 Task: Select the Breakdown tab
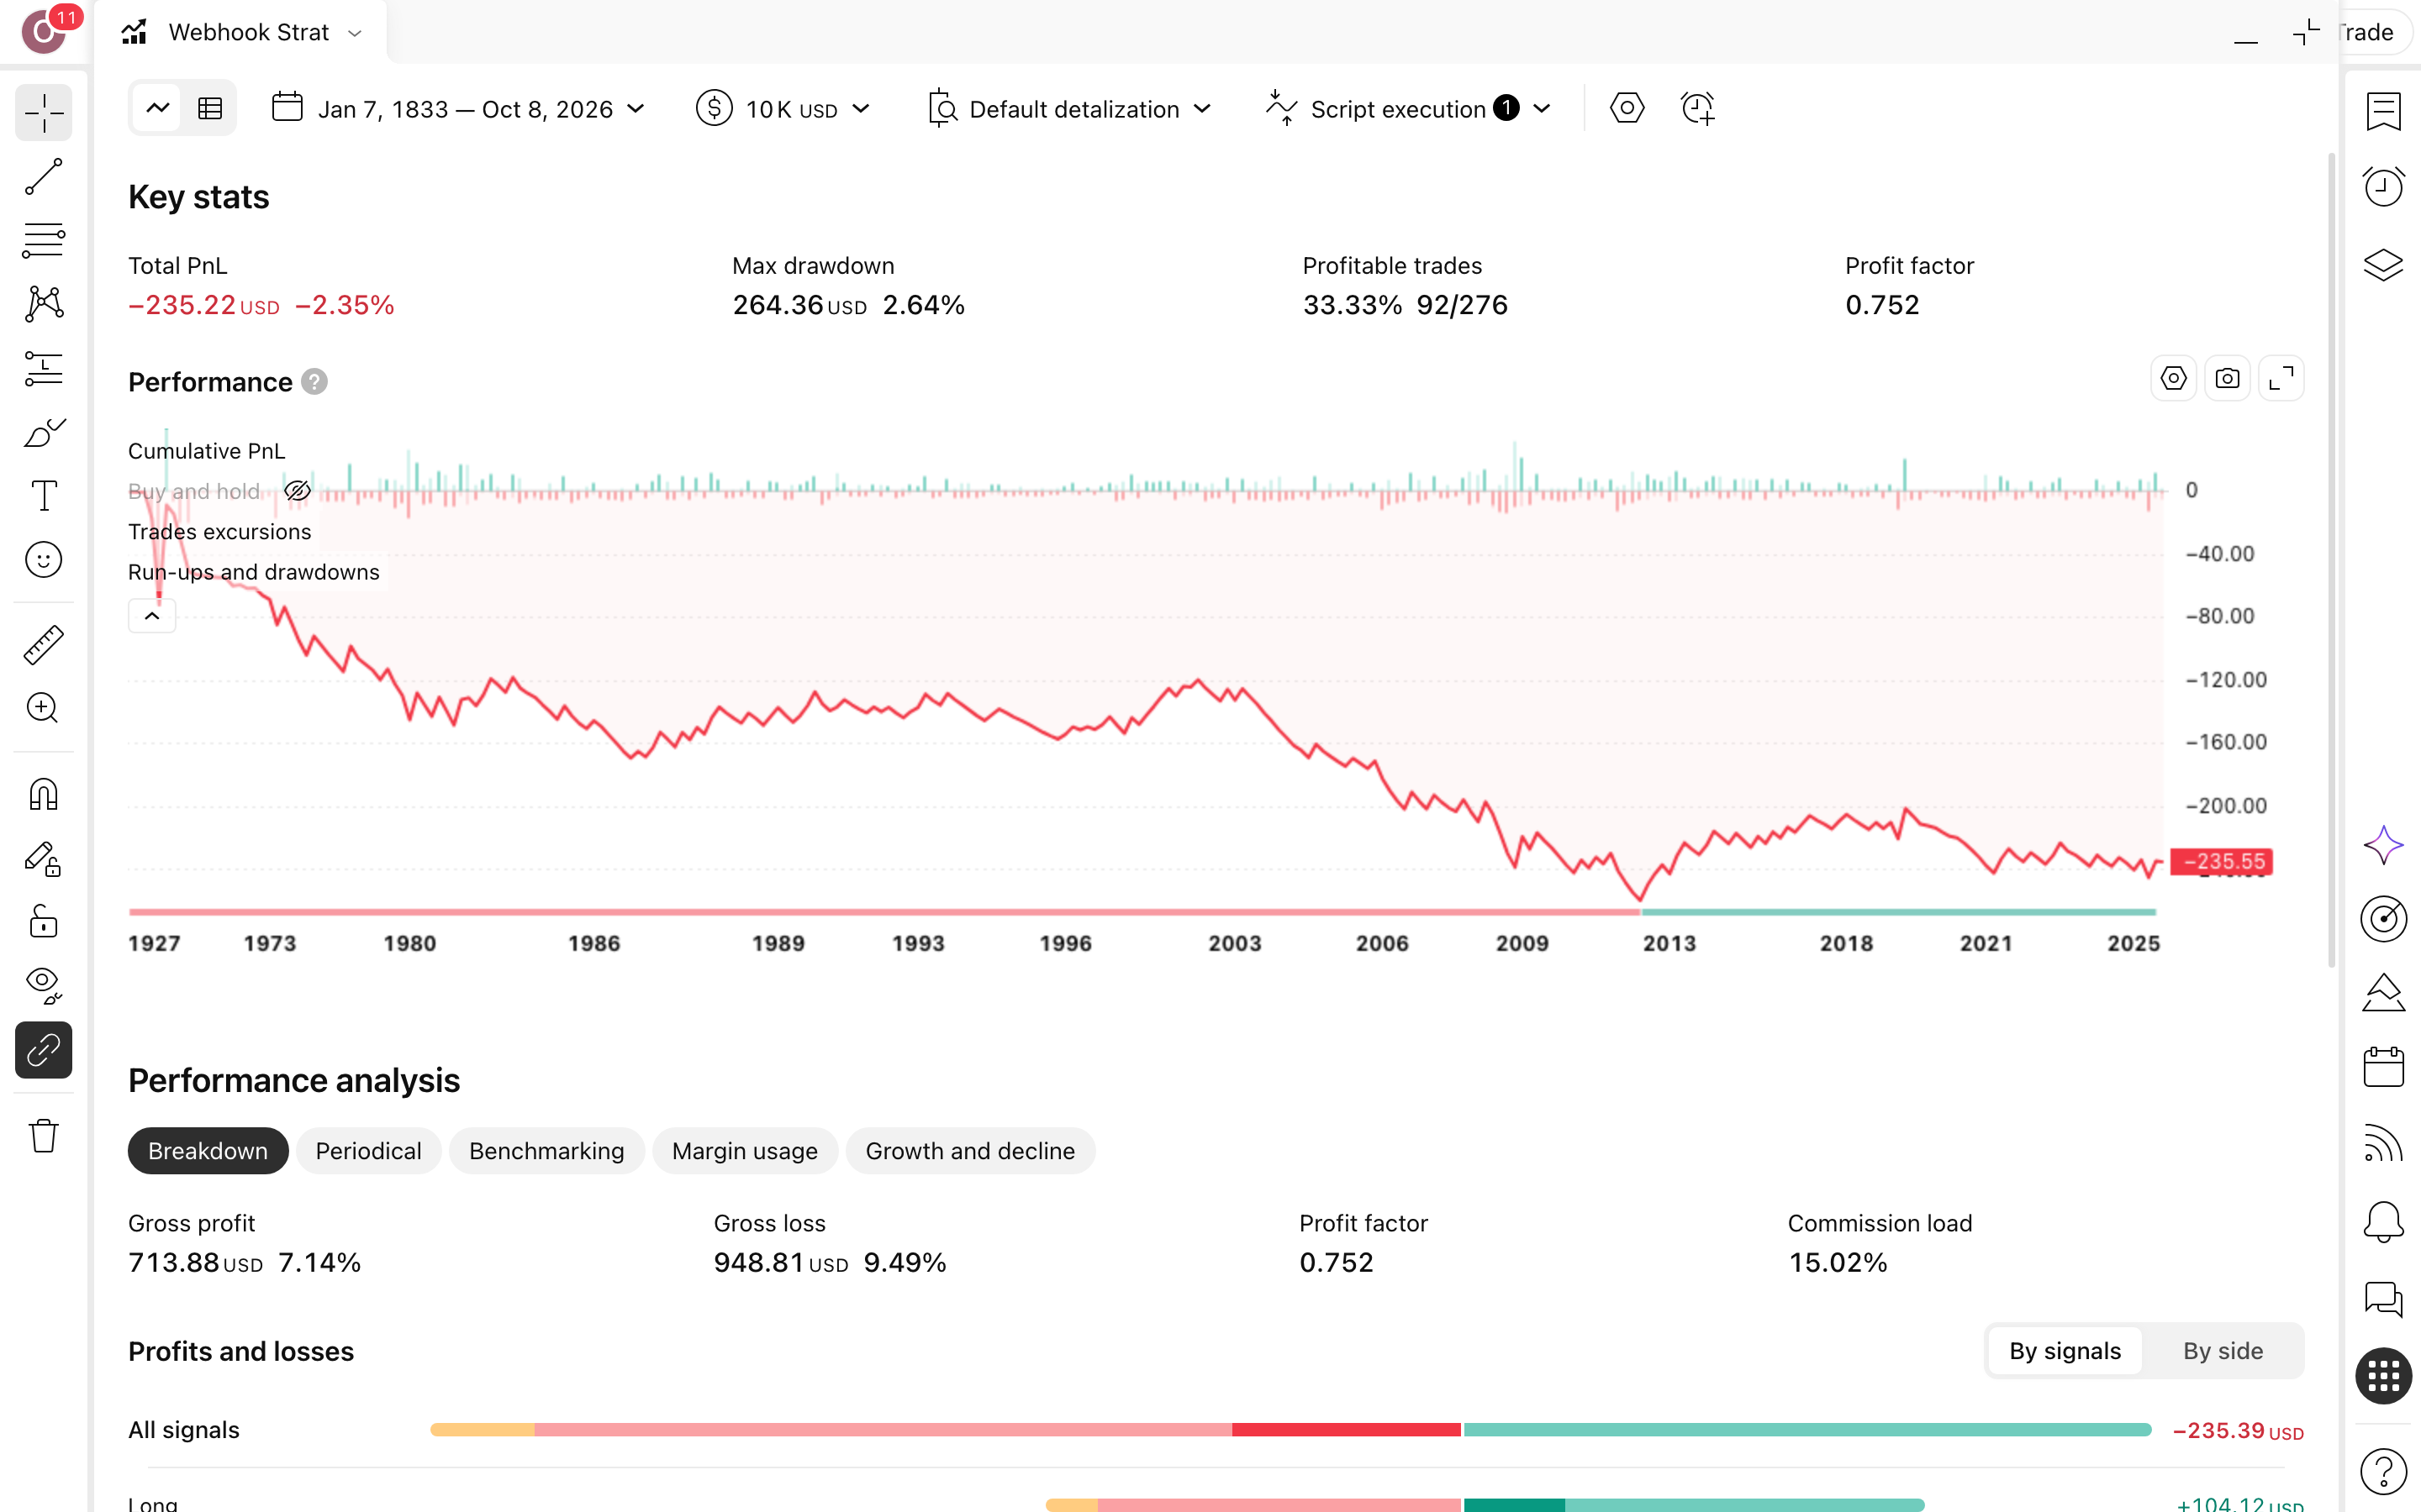pos(208,1151)
